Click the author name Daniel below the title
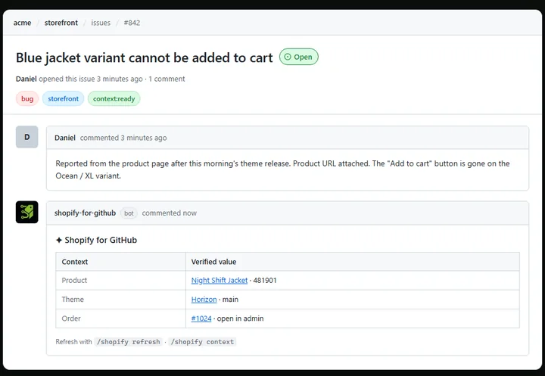This screenshot has width=545, height=376. point(26,79)
